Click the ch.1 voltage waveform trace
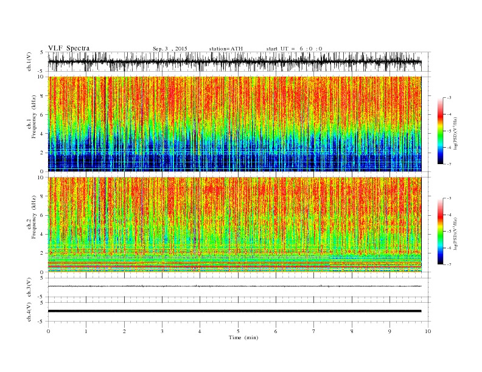The width and height of the screenshot is (482, 372). pyautogui.click(x=234, y=61)
